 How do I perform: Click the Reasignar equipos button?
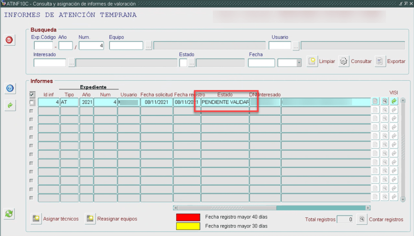point(90,219)
